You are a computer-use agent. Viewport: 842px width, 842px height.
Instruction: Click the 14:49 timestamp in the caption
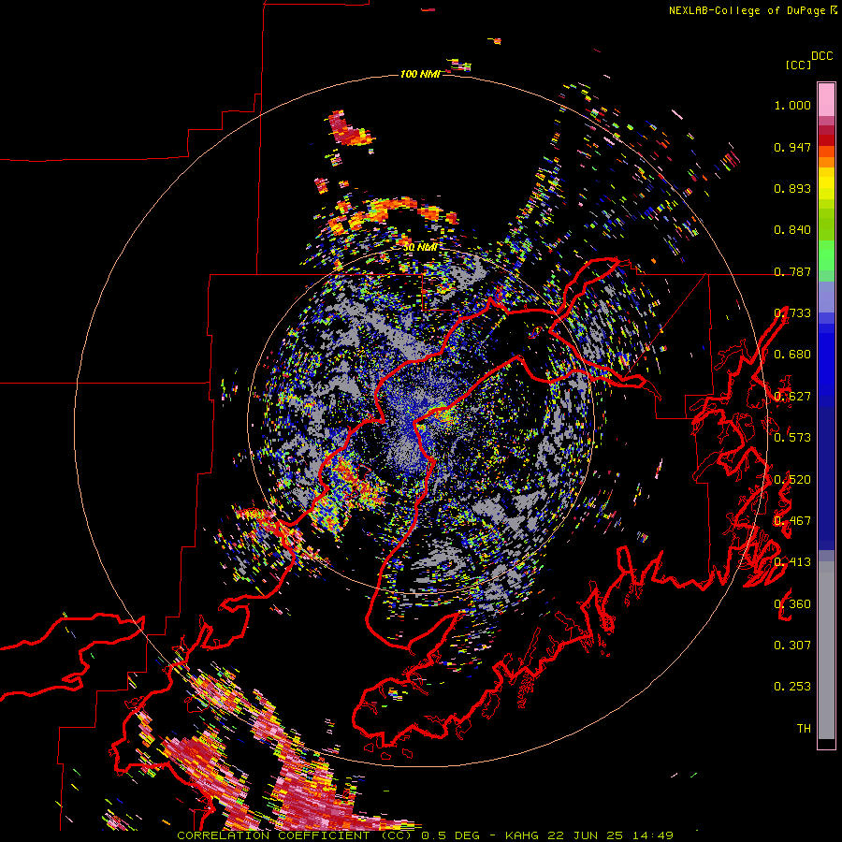click(653, 835)
